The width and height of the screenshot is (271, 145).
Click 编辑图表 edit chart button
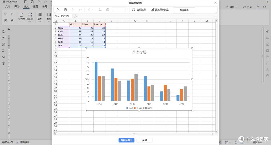coord(184,10)
